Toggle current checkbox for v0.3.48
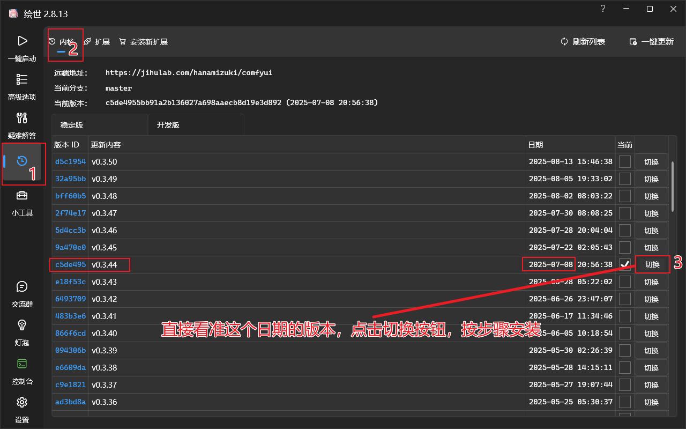 (625, 196)
